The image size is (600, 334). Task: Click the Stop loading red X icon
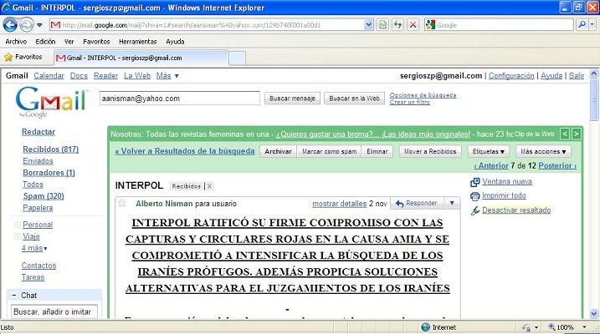tap(413, 25)
